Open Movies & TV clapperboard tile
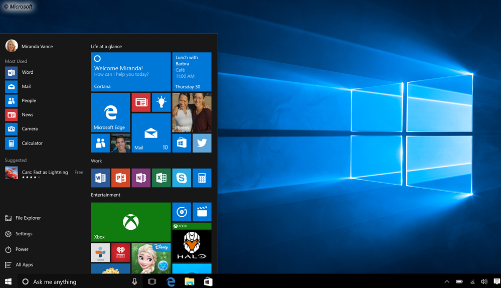This screenshot has width=501, height=288. 202,212
